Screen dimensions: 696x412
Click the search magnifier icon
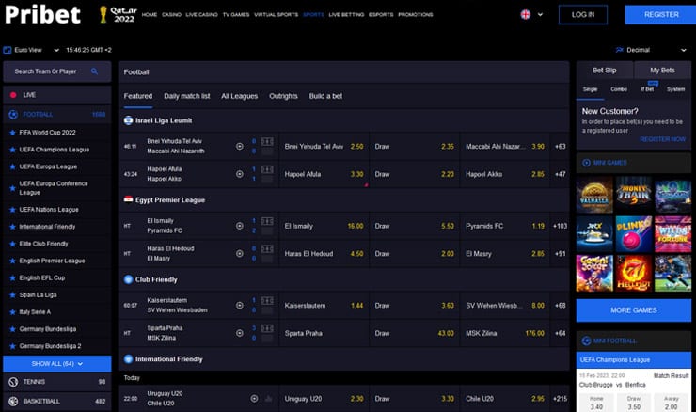pos(94,71)
